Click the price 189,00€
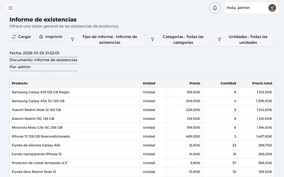 (193, 92)
